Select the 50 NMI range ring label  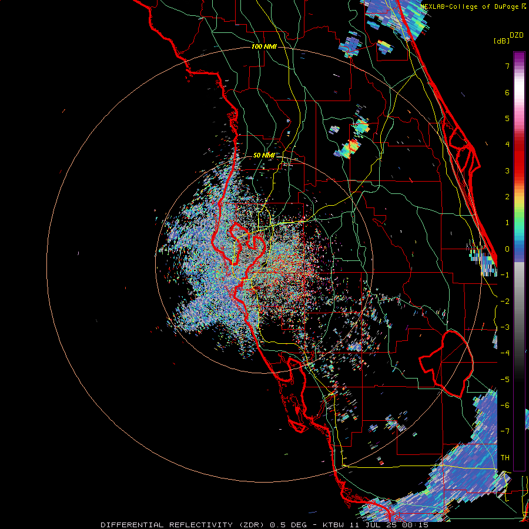pos(263,155)
